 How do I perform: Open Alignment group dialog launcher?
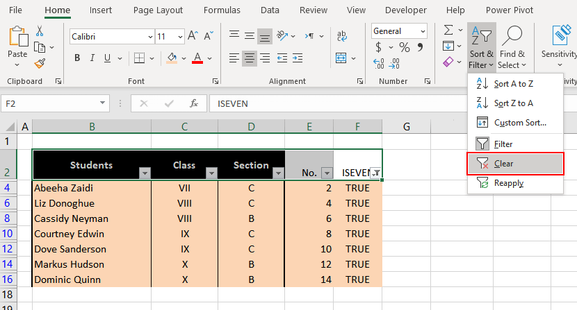(360, 81)
